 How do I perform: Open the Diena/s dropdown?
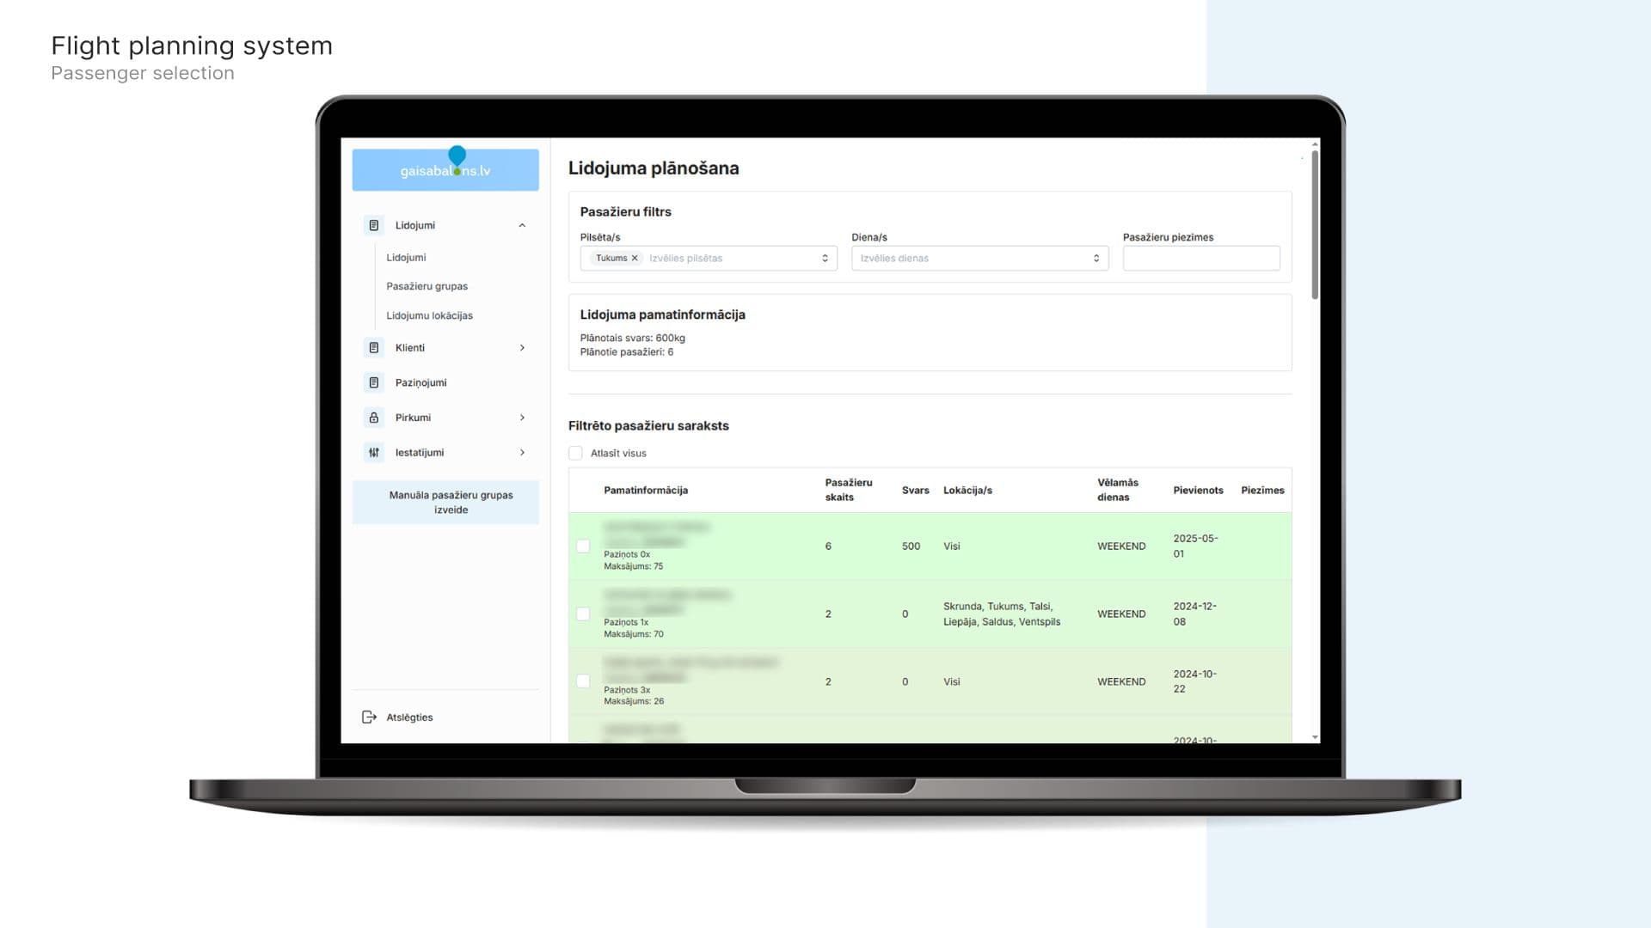(979, 258)
